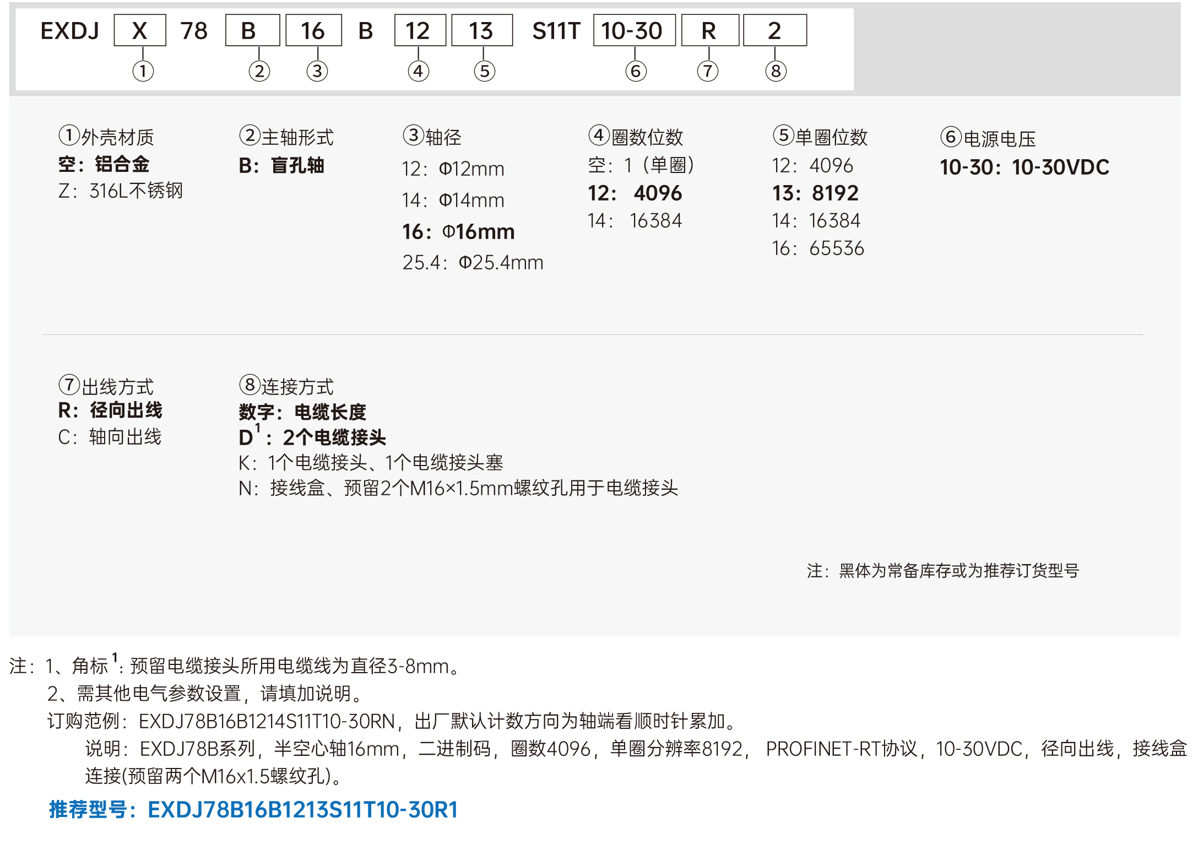
Task: Click circled number 6 under the 10-30 box
Action: click(636, 71)
